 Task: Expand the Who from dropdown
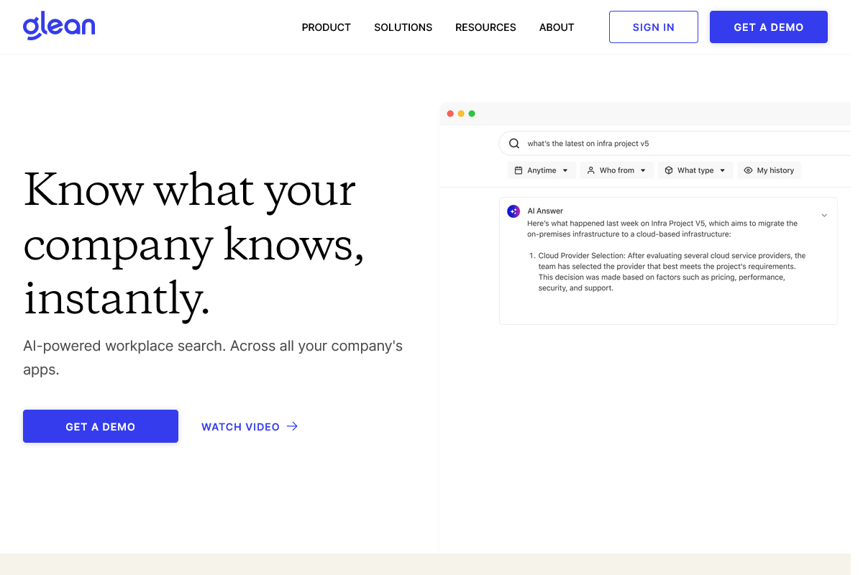[x=617, y=170]
